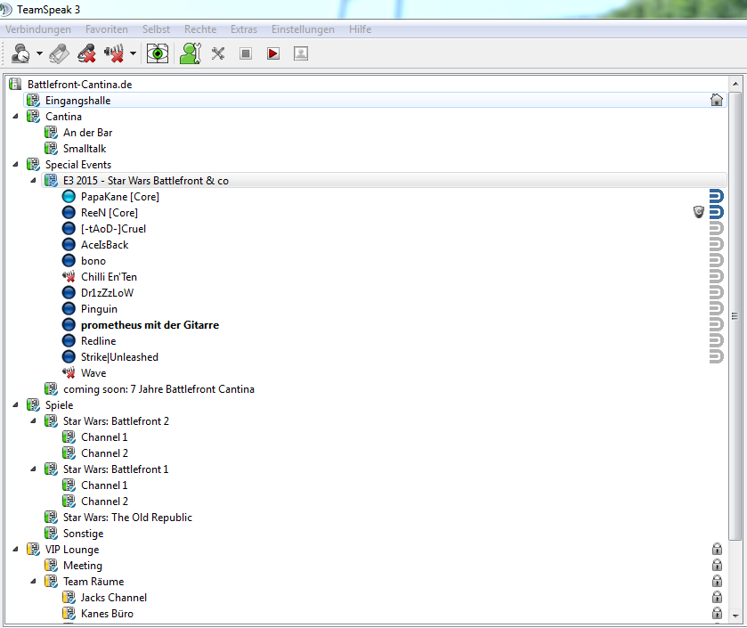Collapse the Team Räume channel group
This screenshot has height=628, width=747.
click(33, 582)
